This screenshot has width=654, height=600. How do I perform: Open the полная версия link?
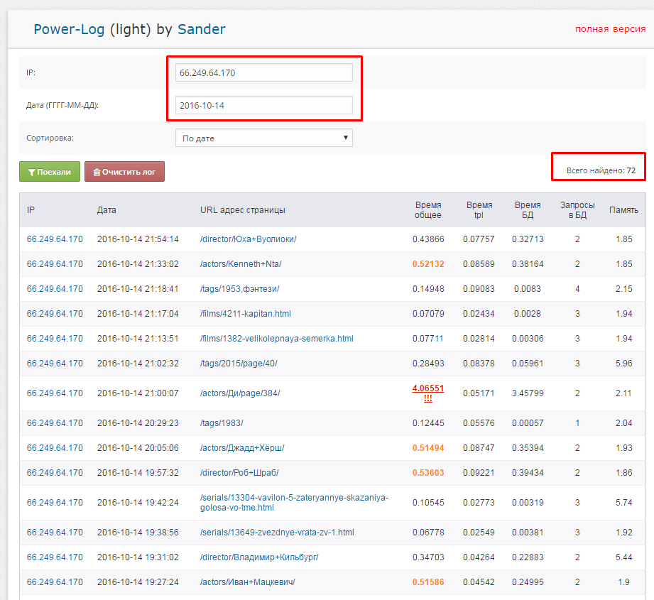[610, 29]
